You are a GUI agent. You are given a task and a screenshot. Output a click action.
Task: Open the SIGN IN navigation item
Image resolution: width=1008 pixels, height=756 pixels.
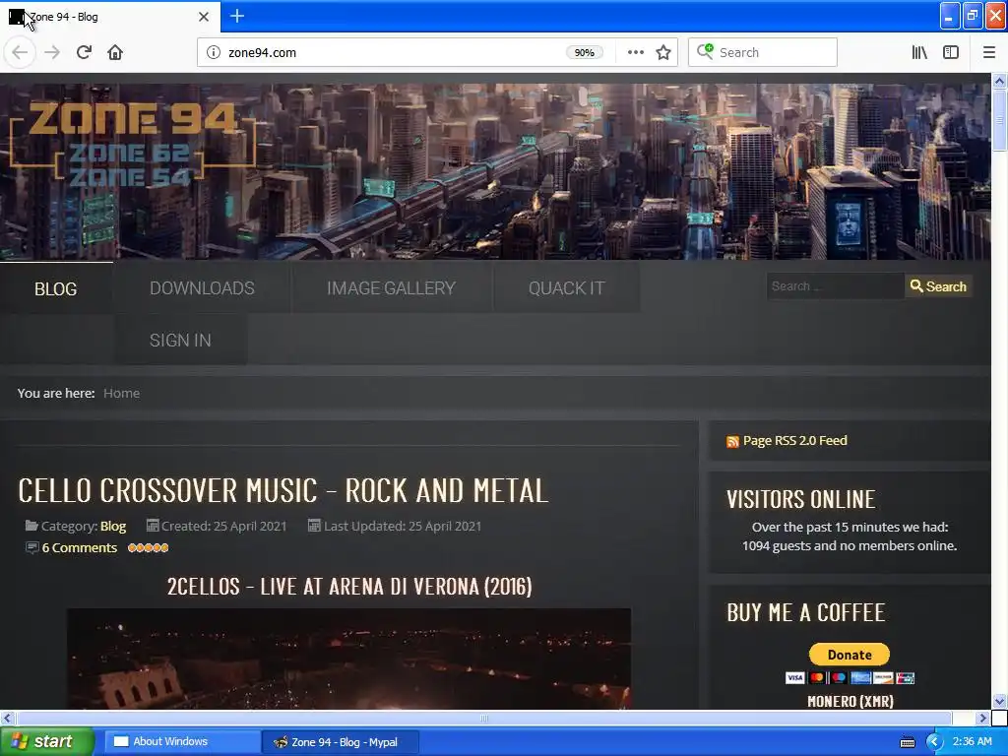point(180,340)
